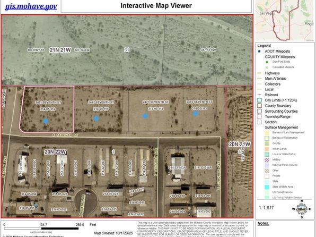This screenshot has width=316, height=237.
Task: Select blue dot on parcel 214-05-114
Action: pyautogui.click(x=145, y=116)
